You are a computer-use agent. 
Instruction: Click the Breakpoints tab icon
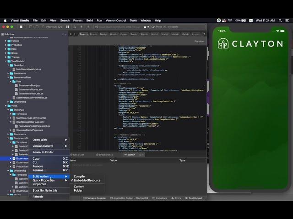pyautogui.click(x=97, y=155)
